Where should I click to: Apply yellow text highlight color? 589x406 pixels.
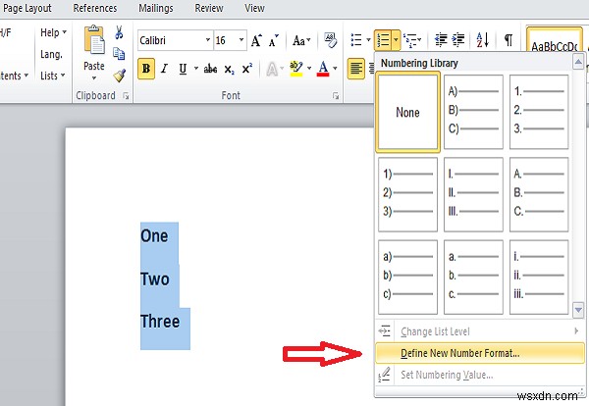coord(296,69)
